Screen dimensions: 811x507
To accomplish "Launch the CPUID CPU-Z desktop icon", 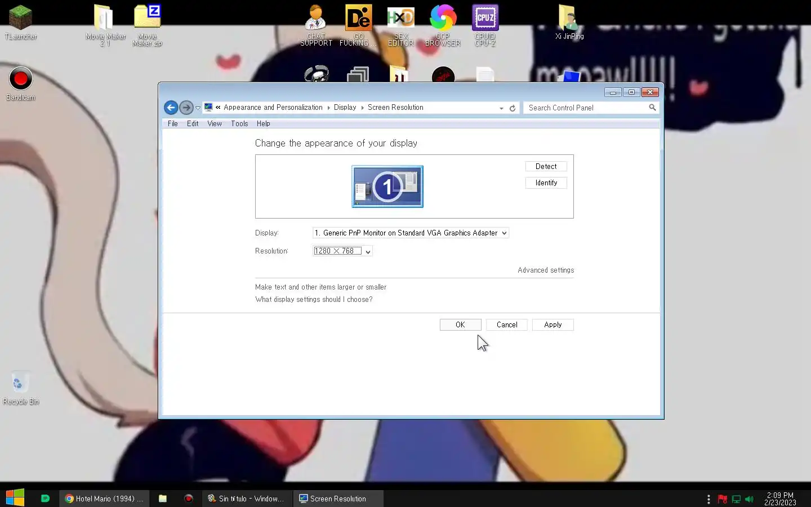I will [485, 25].
